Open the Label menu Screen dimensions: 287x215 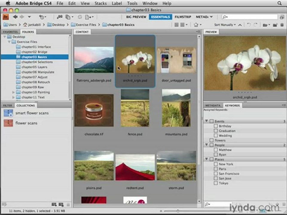[x=117, y=3]
